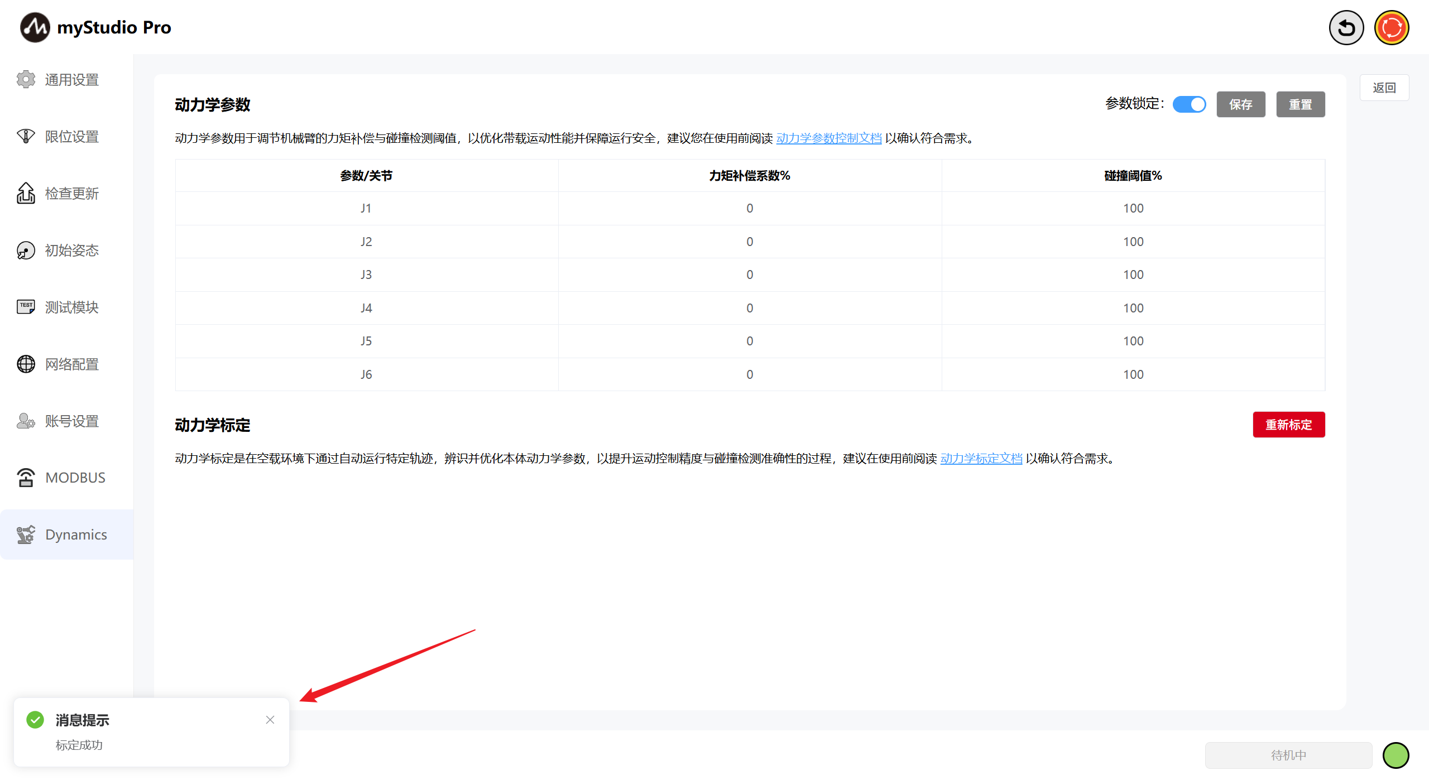This screenshot has height=780, width=1429.
Task: Click the MODBUS sidebar icon
Action: click(x=26, y=478)
